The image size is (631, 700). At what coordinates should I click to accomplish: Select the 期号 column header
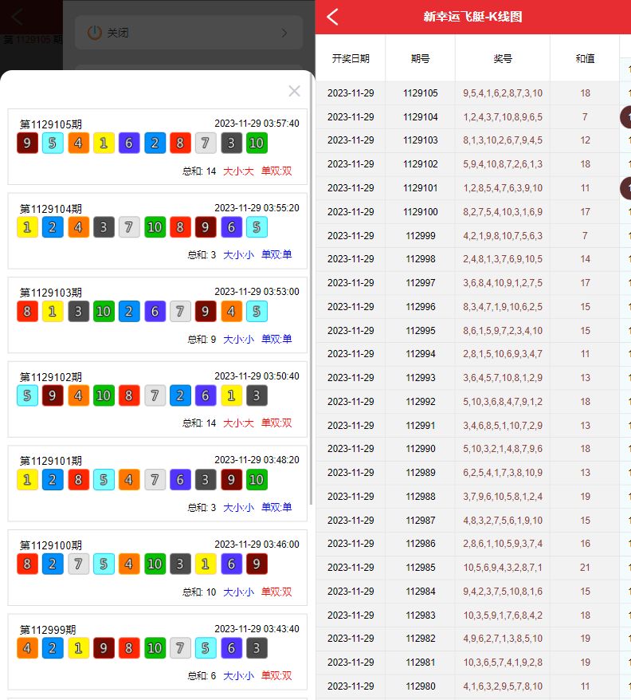[x=420, y=58]
